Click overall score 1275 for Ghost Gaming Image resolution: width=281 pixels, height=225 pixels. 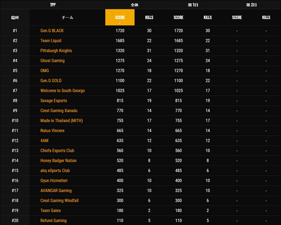click(x=120, y=61)
